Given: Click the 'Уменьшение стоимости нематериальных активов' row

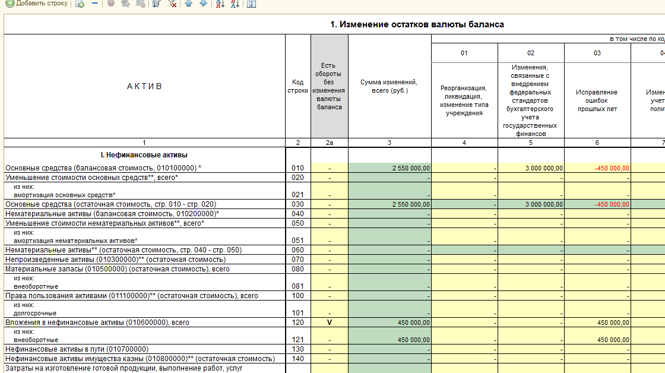Looking at the screenshot, I should (145, 223).
